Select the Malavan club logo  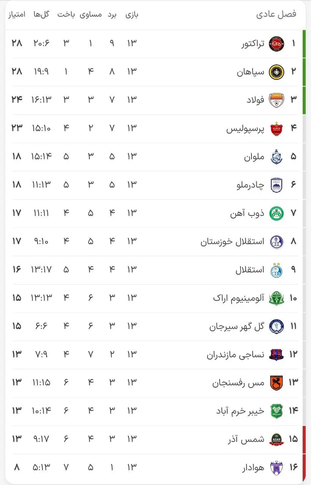[x=276, y=156]
